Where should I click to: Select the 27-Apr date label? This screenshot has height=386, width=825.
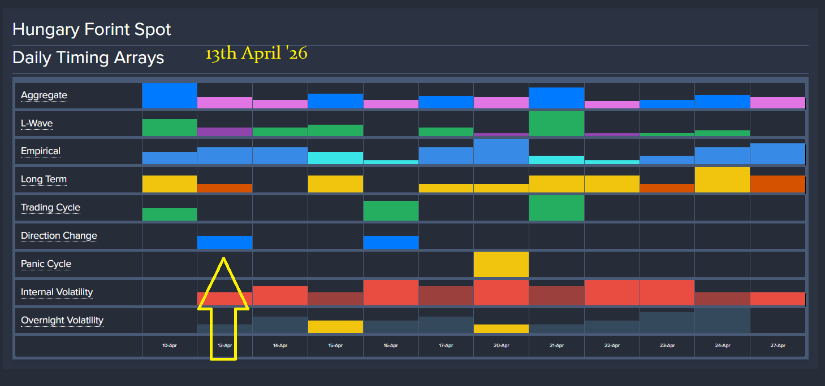click(x=778, y=345)
